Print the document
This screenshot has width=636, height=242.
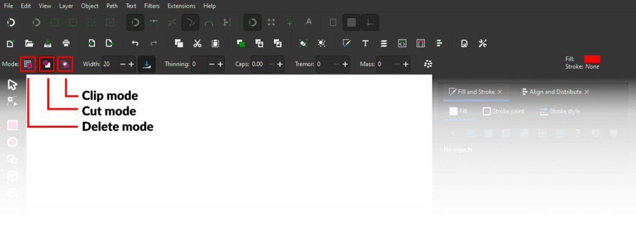coord(66,43)
